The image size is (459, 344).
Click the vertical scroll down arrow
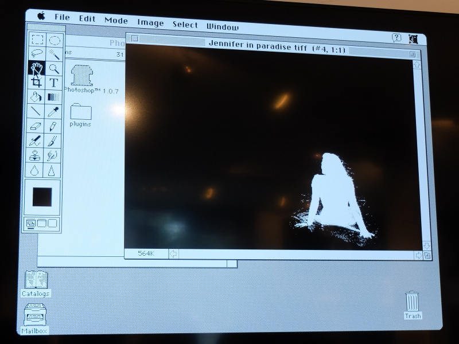426,245
